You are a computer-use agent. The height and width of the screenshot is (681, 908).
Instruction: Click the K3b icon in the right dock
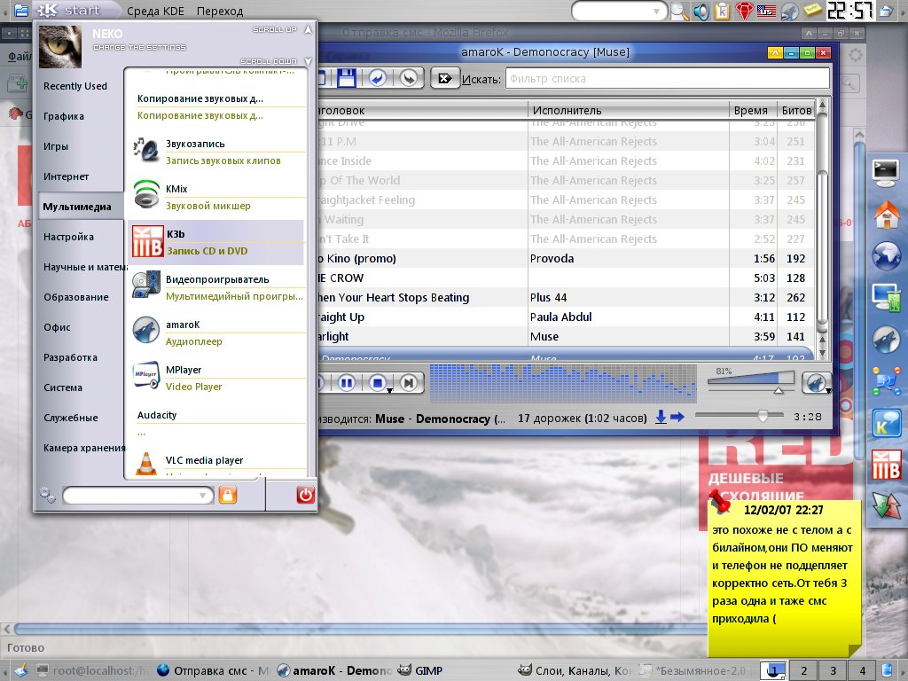pyautogui.click(x=887, y=465)
